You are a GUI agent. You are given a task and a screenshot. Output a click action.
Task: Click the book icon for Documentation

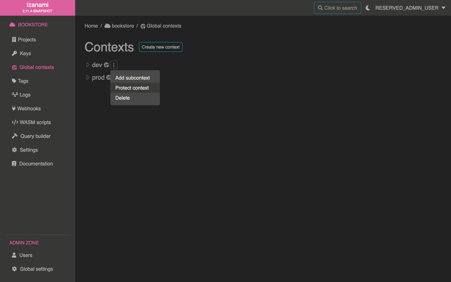[14, 164]
